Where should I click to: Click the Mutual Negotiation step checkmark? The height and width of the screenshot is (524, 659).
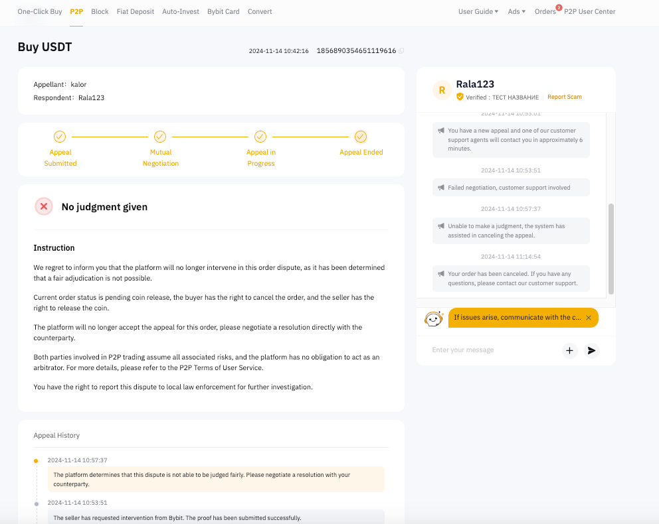tap(160, 137)
